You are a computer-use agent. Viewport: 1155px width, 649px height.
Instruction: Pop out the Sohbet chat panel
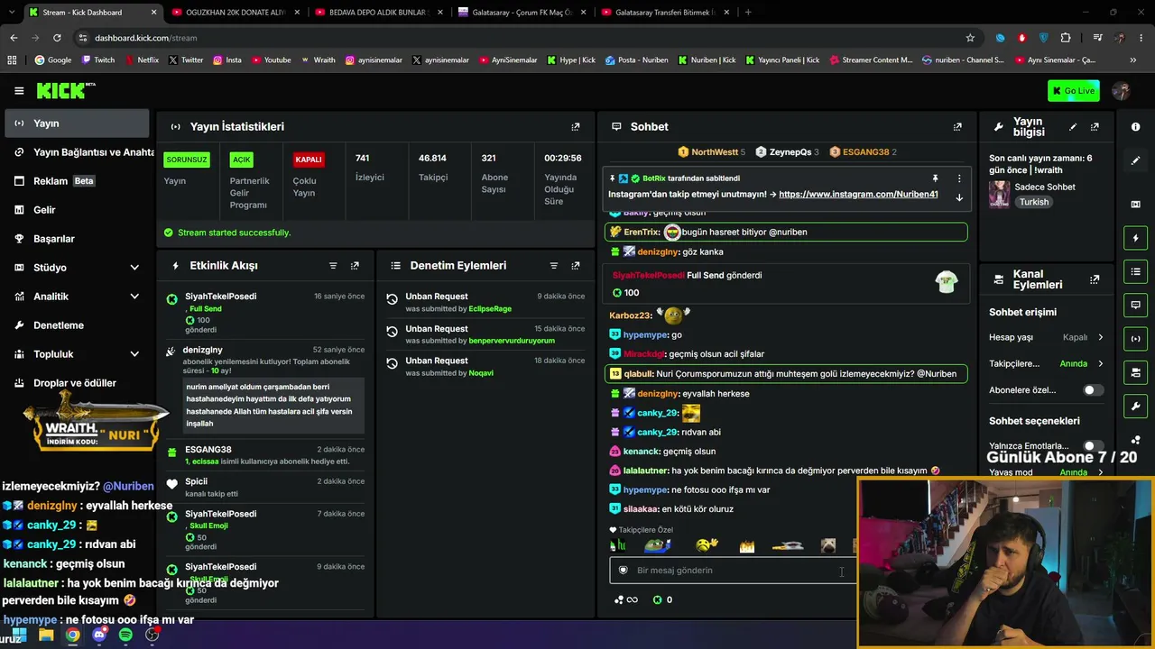(x=957, y=127)
